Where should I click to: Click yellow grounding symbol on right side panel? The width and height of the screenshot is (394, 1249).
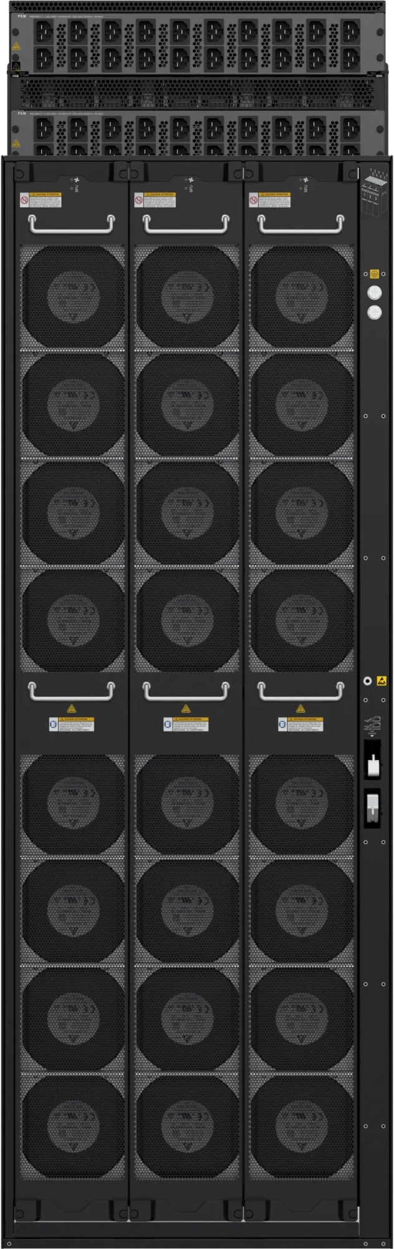point(374,274)
